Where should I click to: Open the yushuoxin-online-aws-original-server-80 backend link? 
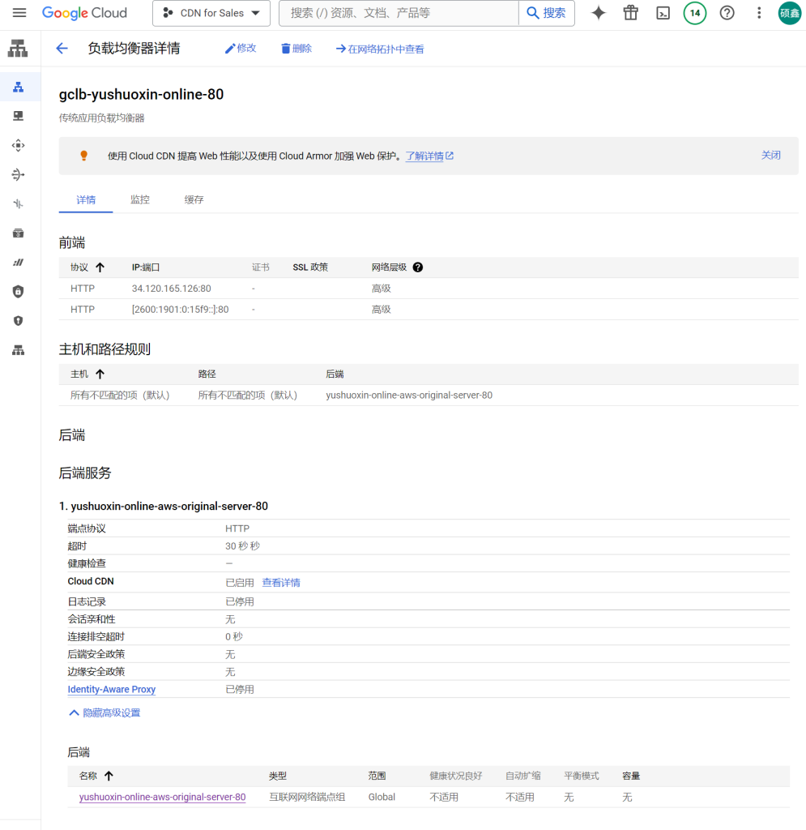[x=162, y=797]
